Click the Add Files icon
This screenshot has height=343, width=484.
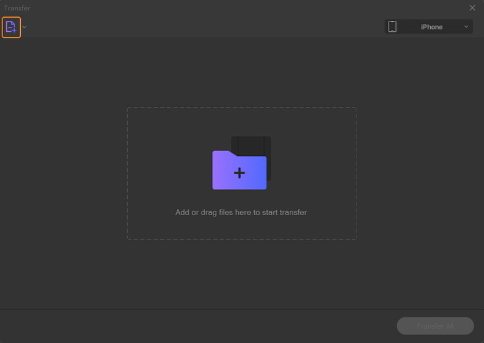(11, 27)
